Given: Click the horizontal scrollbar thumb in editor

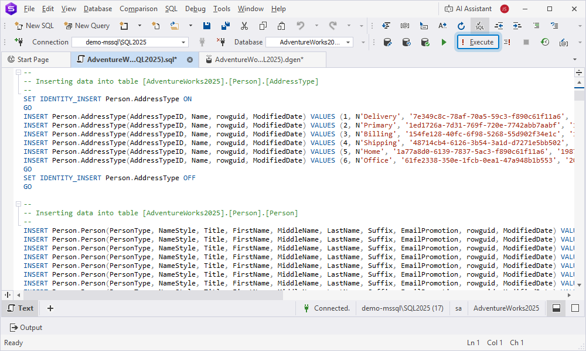Looking at the screenshot, I should pyautogui.click(x=153, y=295).
